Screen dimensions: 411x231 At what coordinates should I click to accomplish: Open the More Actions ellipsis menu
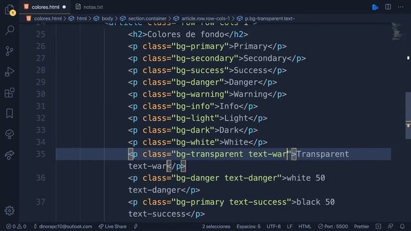tap(401, 7)
